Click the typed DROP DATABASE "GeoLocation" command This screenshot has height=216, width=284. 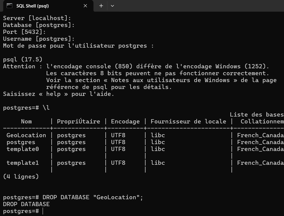point(93,197)
